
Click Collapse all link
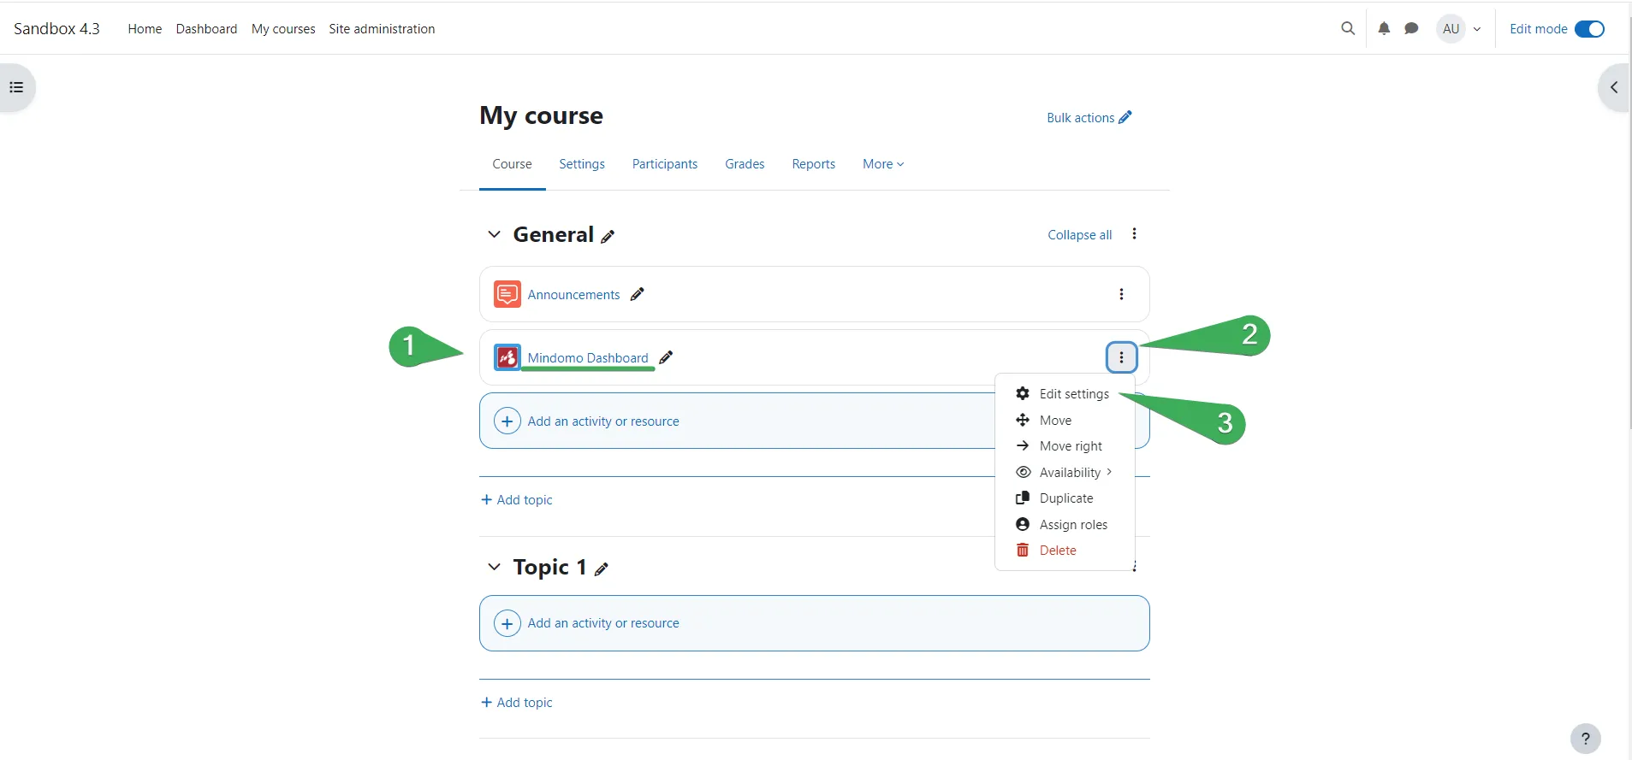tap(1079, 235)
